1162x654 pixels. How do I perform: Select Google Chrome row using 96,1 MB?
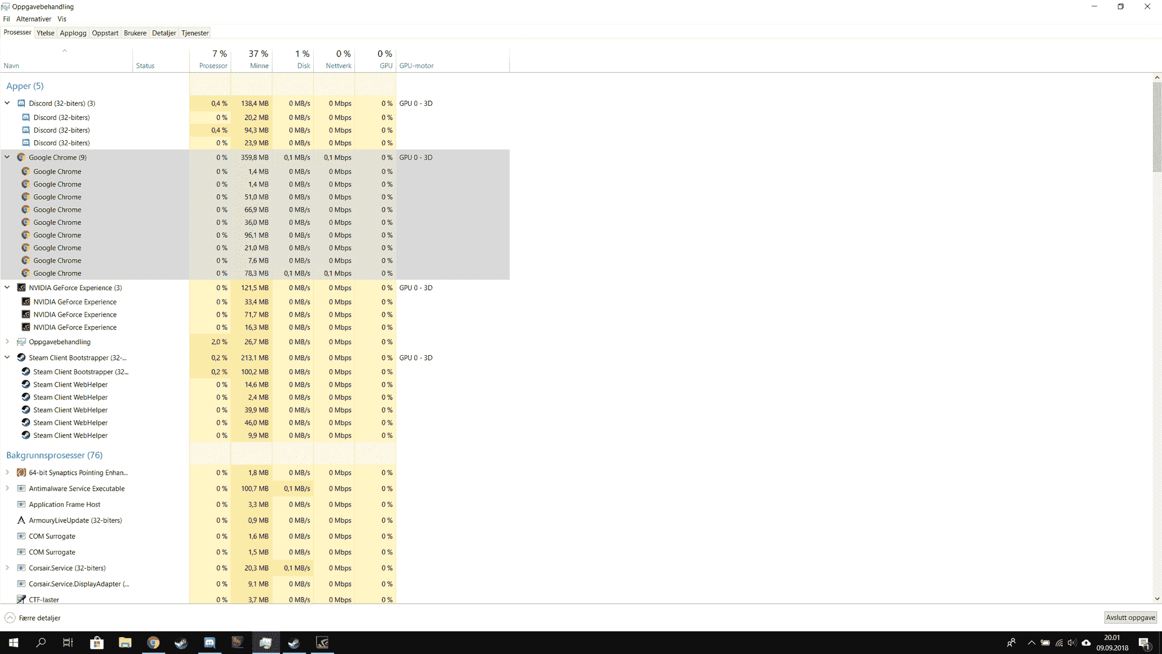click(255, 235)
